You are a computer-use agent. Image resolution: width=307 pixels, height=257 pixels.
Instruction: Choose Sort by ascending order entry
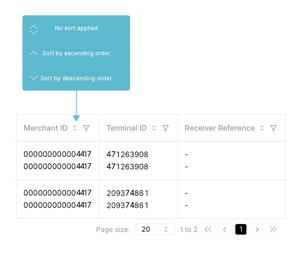(76, 53)
